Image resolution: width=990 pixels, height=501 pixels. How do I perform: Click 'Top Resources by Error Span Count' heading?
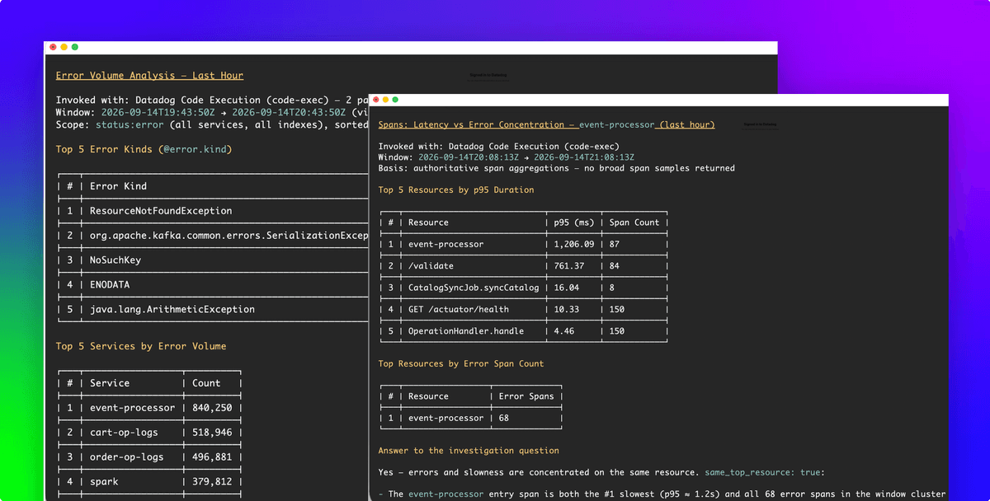coord(461,363)
